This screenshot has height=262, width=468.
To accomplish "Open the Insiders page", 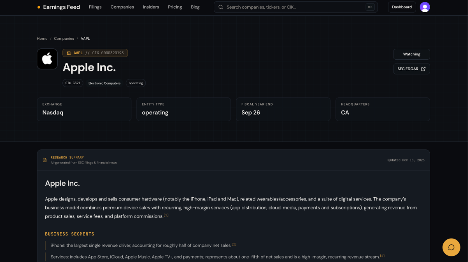I will point(151,7).
